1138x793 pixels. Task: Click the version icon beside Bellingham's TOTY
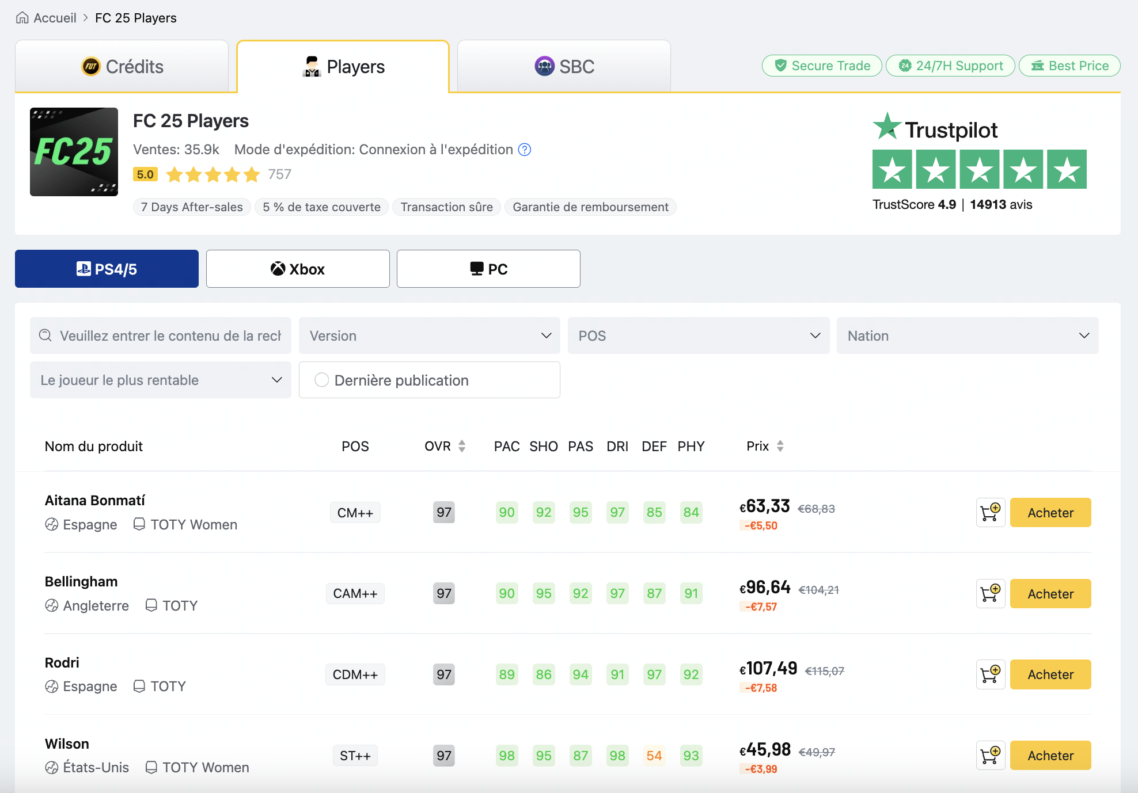click(x=151, y=605)
